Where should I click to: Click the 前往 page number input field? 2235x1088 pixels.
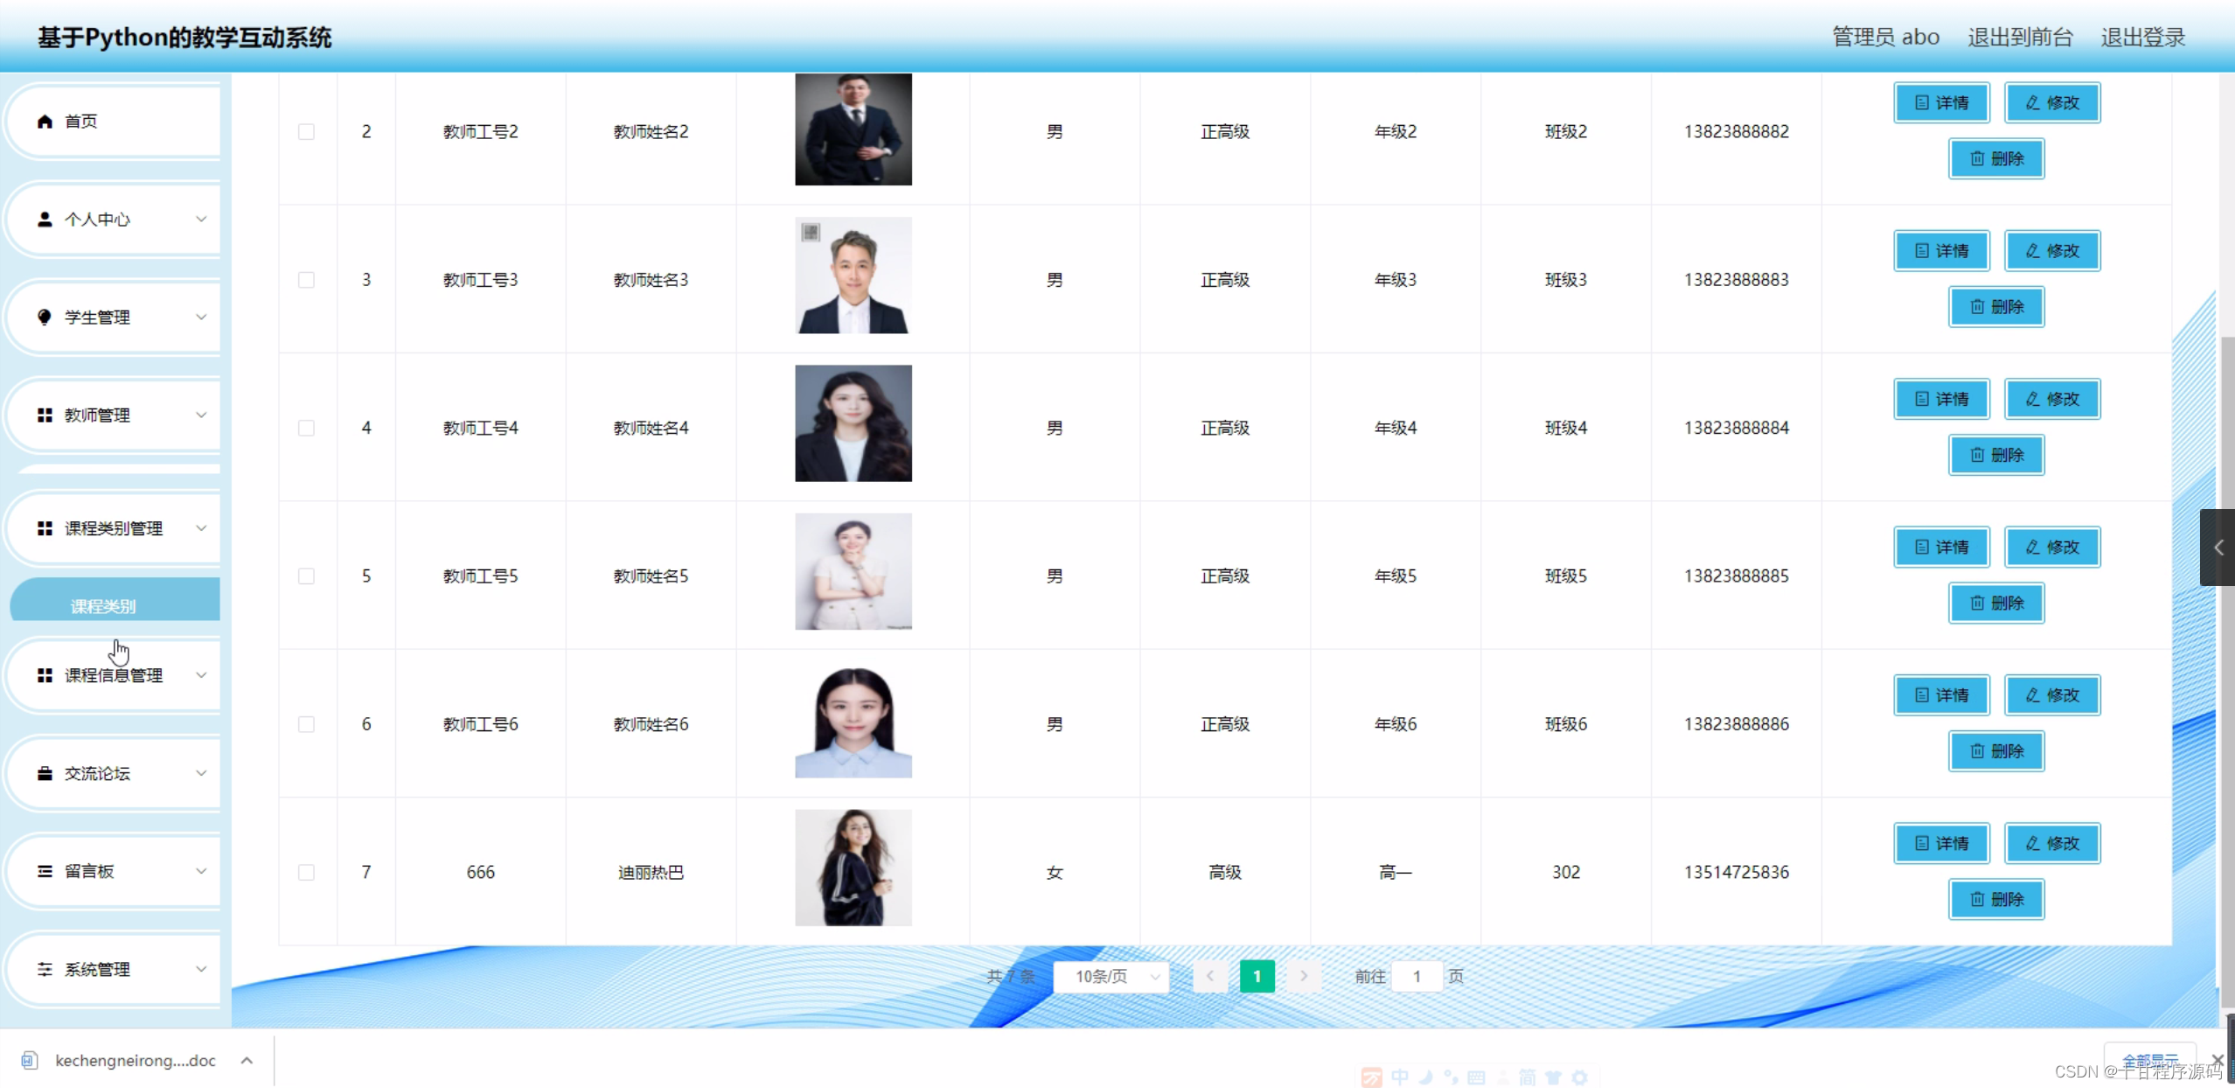1416,976
